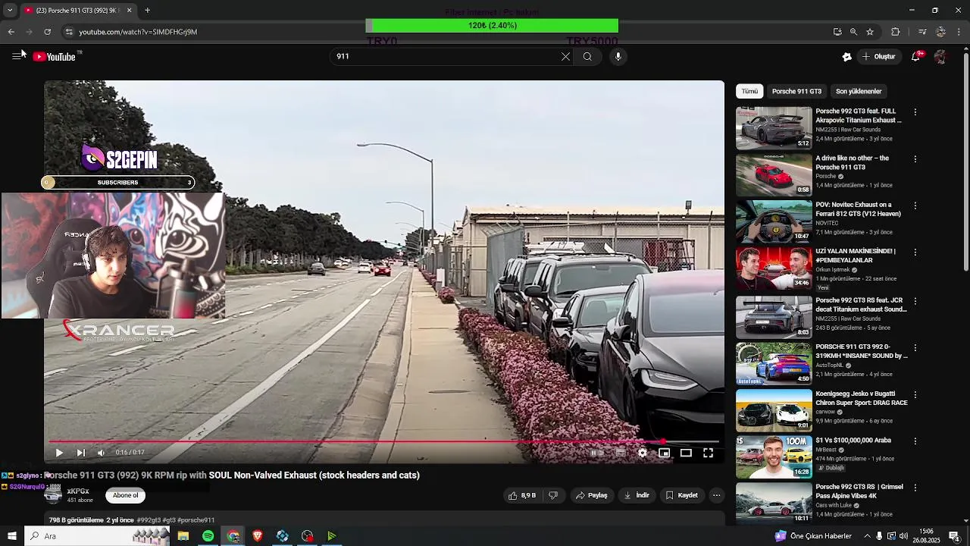Open Koenigsegg Jesko v Bugatti thumbnail
970x546 pixels.
pos(774,410)
